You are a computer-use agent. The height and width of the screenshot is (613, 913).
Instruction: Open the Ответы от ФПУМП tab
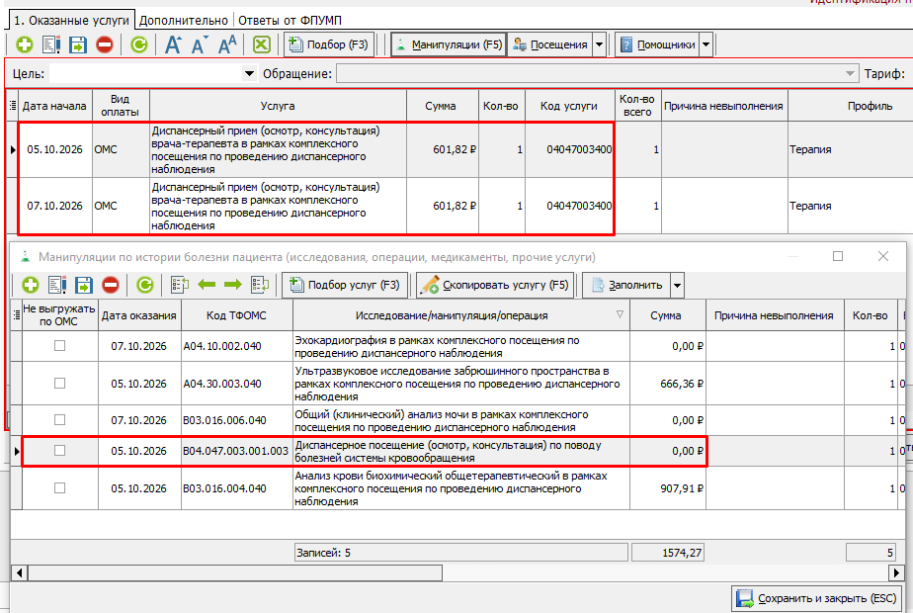(x=290, y=21)
